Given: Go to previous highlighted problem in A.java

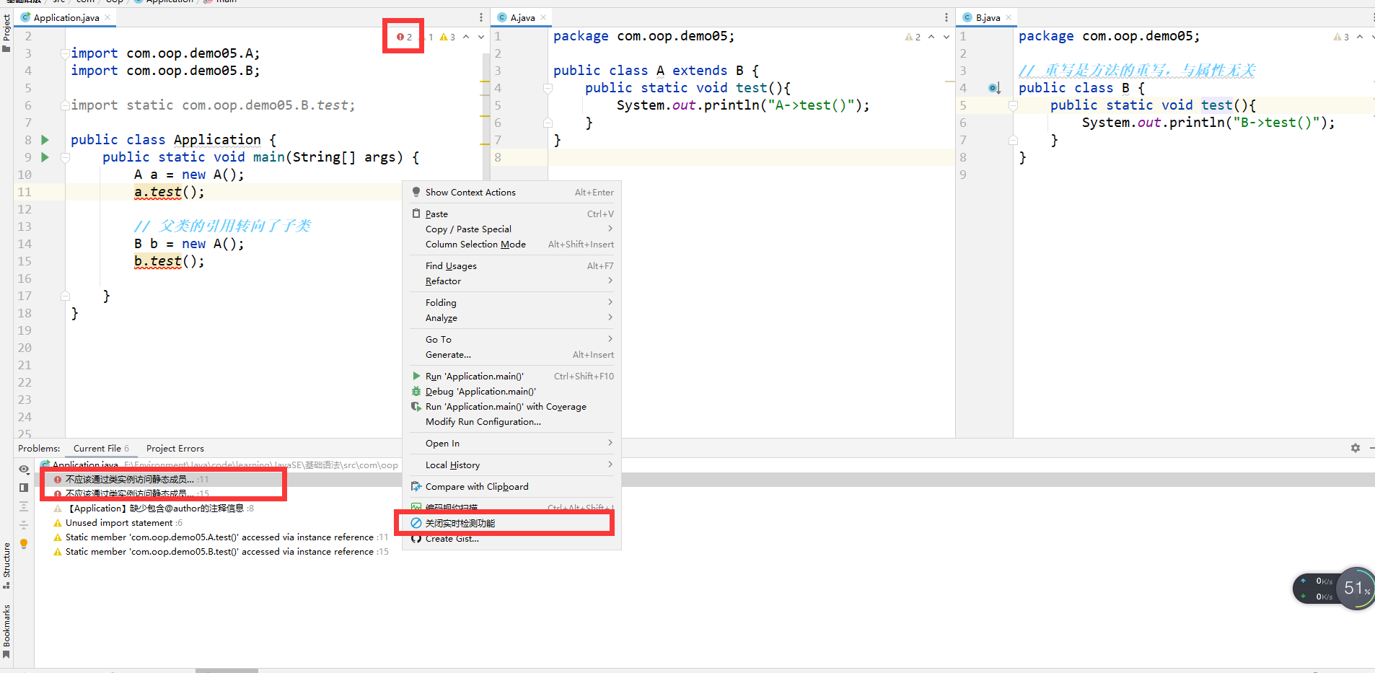Looking at the screenshot, I should tap(931, 37).
